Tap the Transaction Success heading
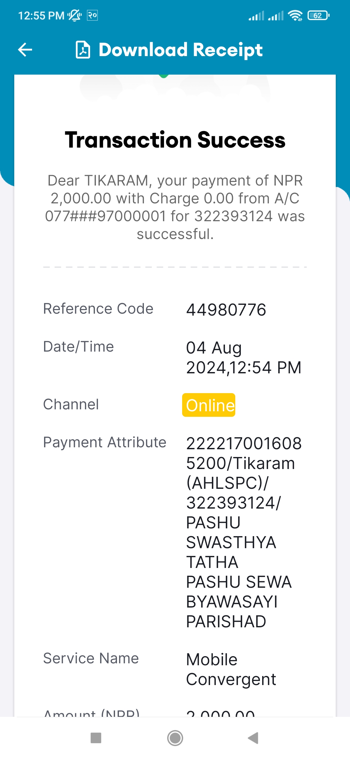Viewport: 350px width, 759px height. coord(175,140)
